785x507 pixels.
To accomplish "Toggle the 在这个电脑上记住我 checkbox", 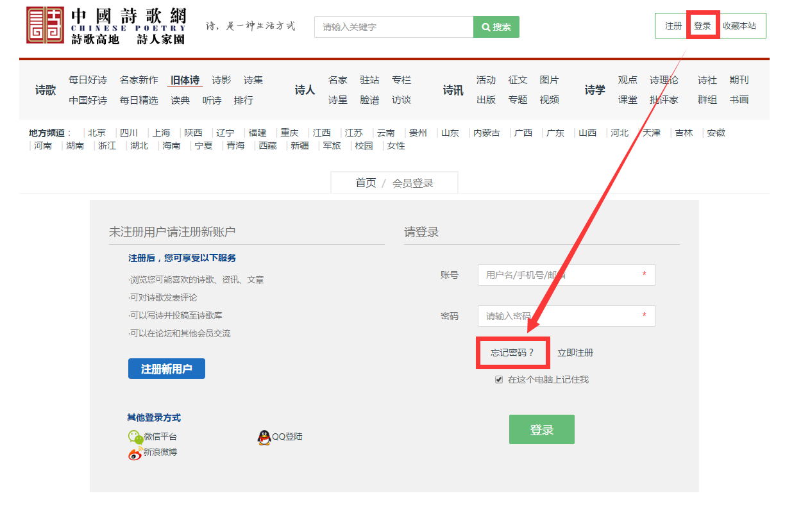I will click(x=499, y=379).
